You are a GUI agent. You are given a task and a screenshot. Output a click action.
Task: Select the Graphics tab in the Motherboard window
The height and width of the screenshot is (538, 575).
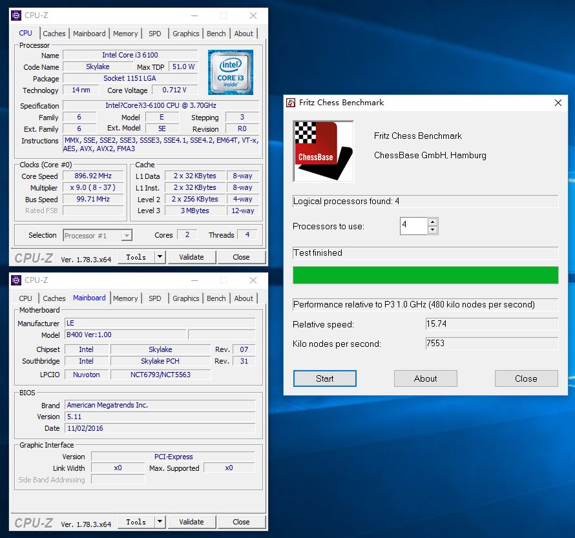pos(186,298)
